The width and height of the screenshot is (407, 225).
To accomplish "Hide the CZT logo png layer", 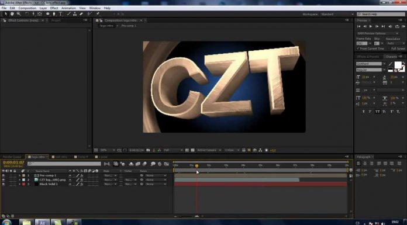I will (x=3, y=180).
